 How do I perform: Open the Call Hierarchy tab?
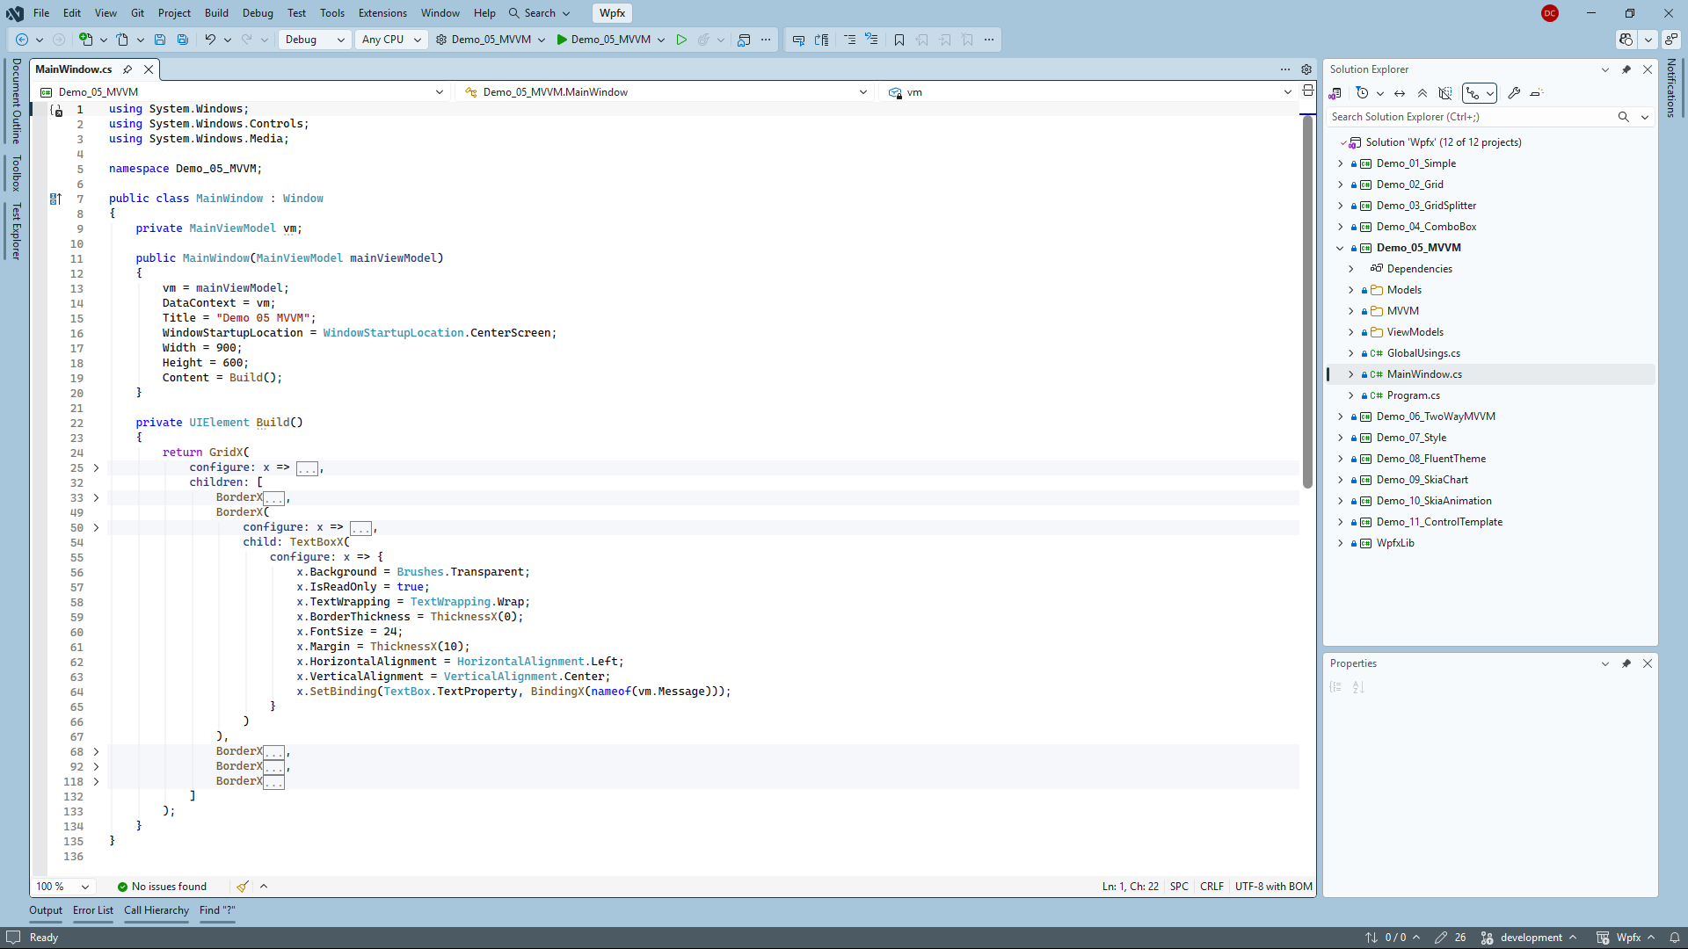[156, 910]
